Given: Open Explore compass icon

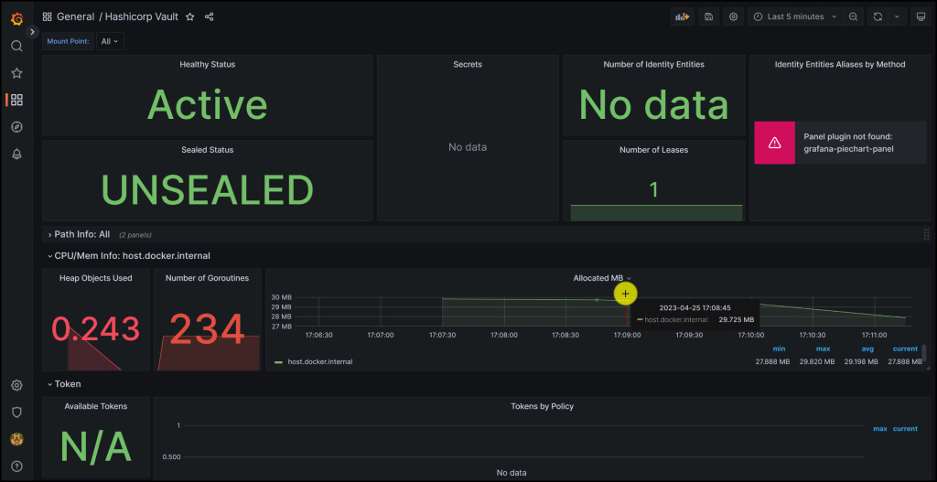Looking at the screenshot, I should [x=16, y=126].
